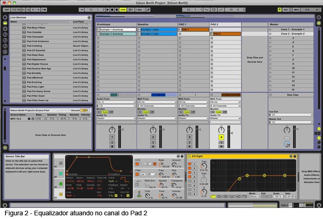Toggle track 1 activator button
Image resolution: width=323 pixels, height=219 pixels.
pyautogui.click(x=112, y=137)
